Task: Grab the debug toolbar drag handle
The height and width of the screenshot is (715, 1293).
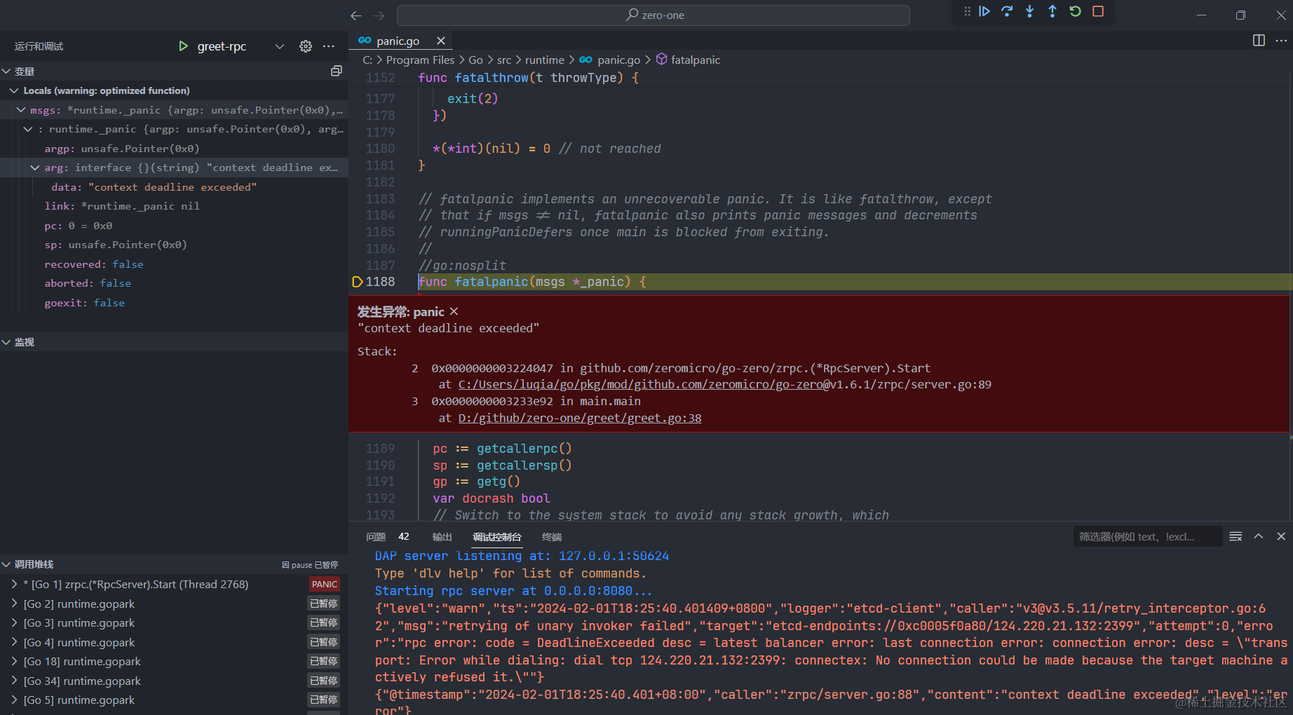Action: (967, 11)
